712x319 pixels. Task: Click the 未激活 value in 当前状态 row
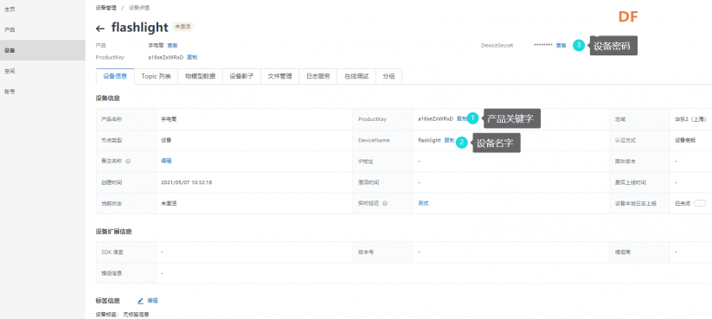(x=169, y=203)
